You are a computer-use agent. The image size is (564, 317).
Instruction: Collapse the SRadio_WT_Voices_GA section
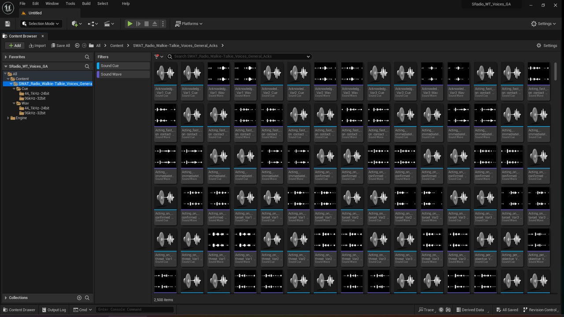click(5, 66)
